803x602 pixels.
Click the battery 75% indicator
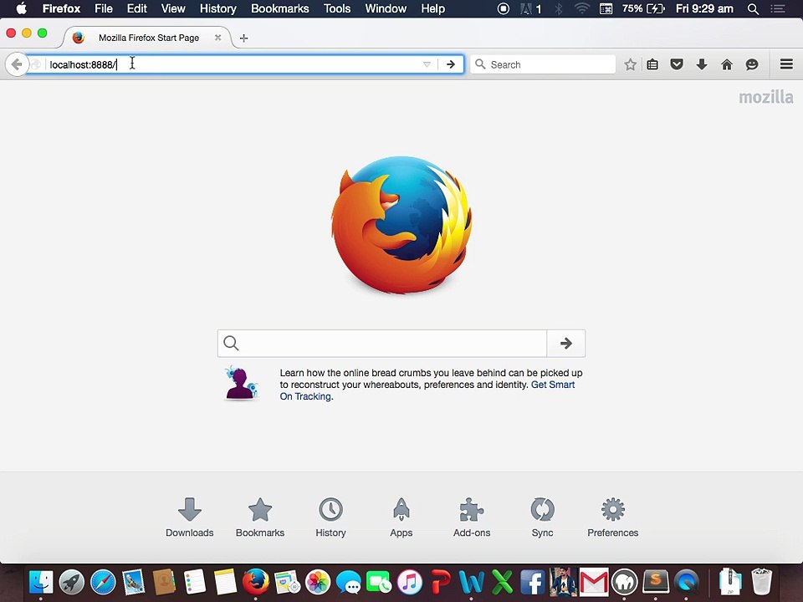point(643,8)
